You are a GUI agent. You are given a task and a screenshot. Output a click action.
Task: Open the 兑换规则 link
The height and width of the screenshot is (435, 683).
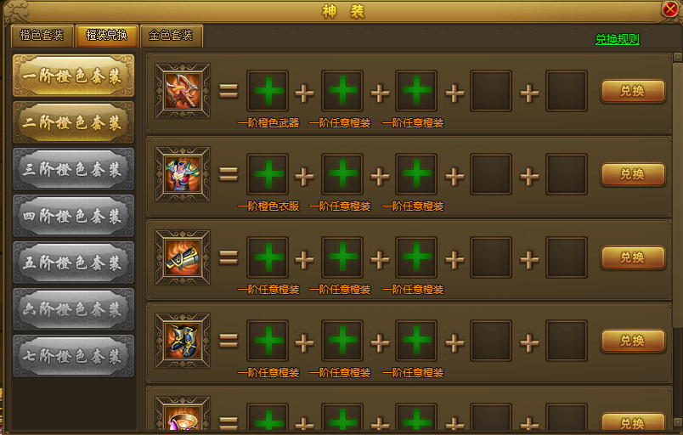pos(618,40)
